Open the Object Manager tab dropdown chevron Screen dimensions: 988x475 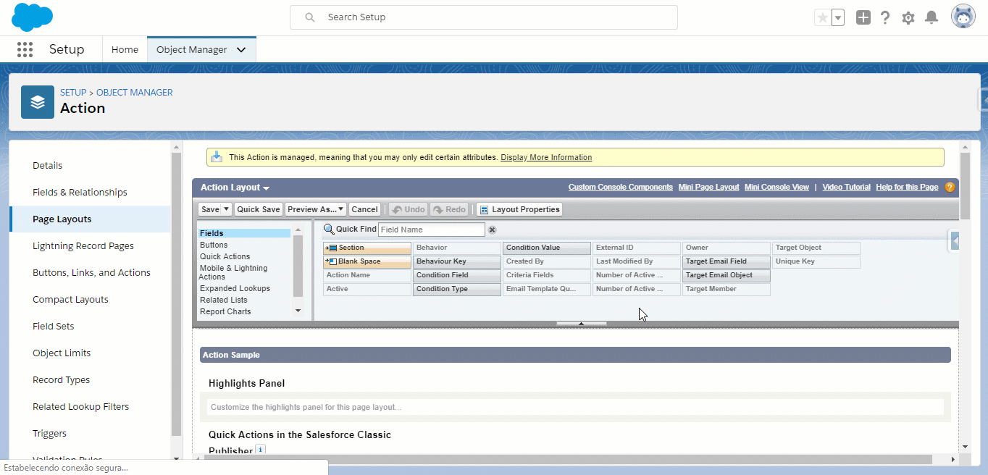click(x=241, y=49)
